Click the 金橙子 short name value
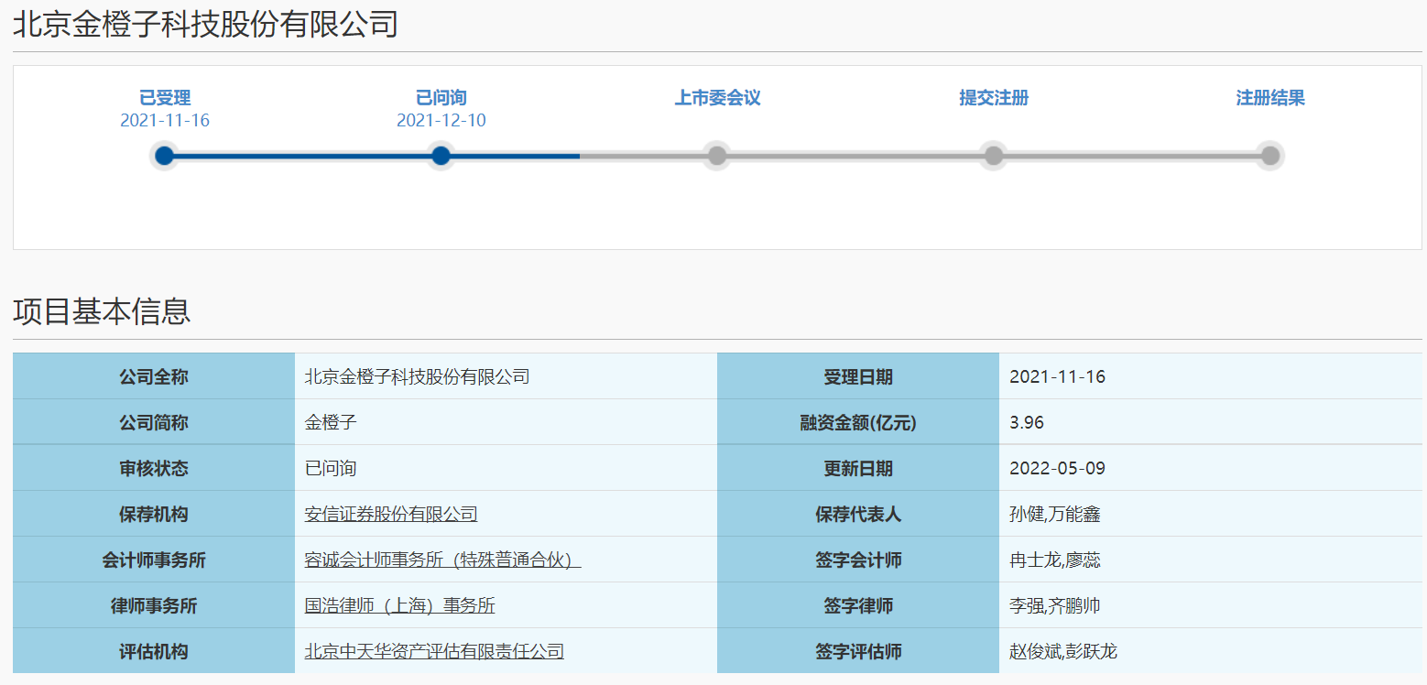The image size is (1427, 685). [x=331, y=422]
